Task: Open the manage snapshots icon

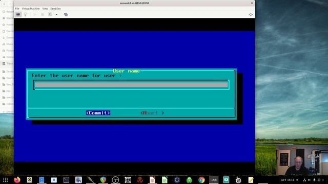Action: pos(66,14)
